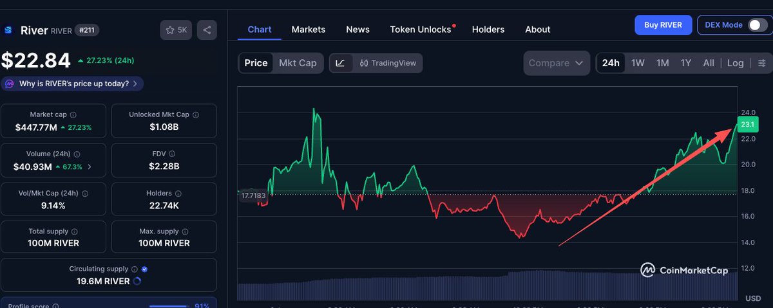Select Price chart mode
773x308 pixels.
256,63
